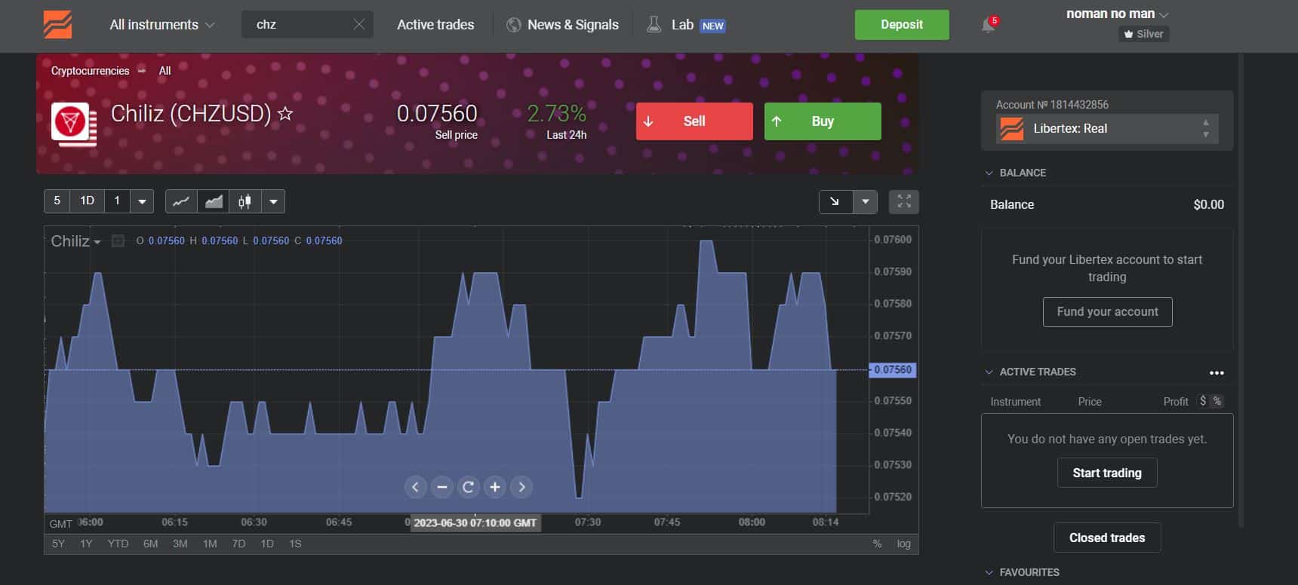Pan the chart right

521,487
